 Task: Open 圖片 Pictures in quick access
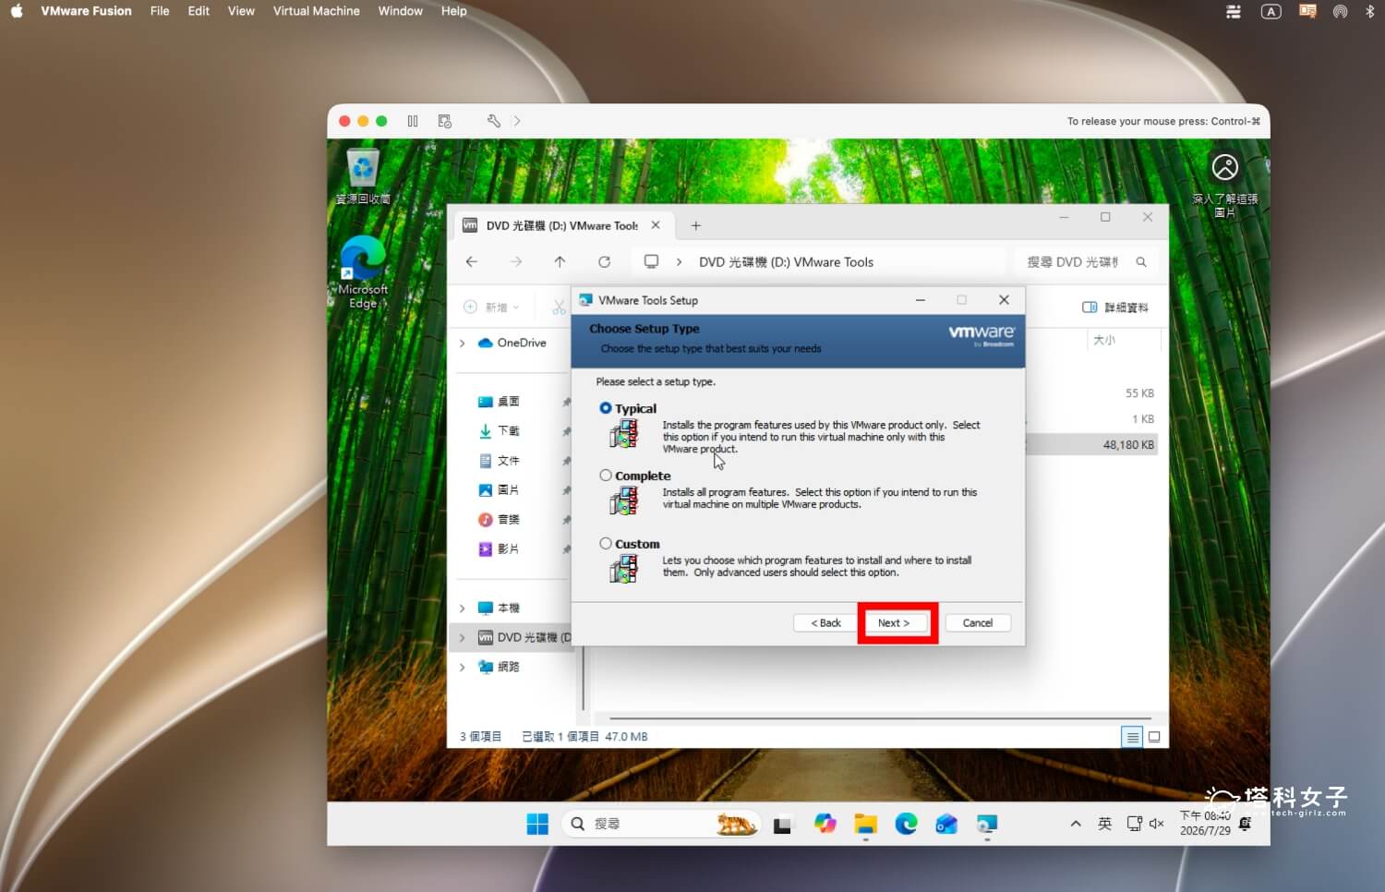point(499,490)
